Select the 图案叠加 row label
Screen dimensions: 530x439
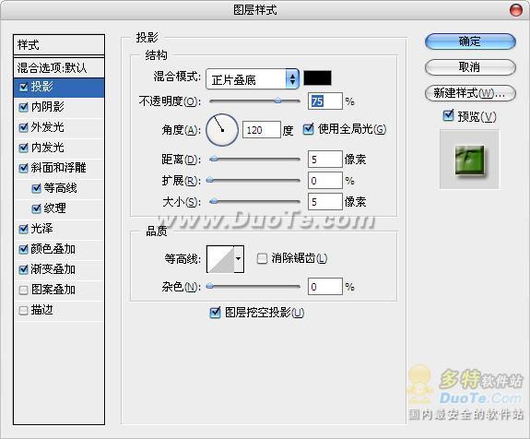(53, 290)
